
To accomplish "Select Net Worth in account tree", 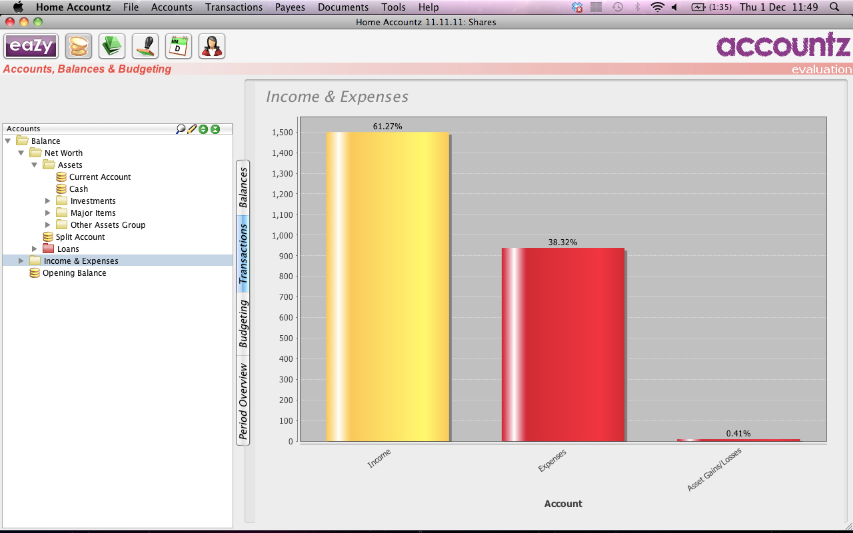I will [63, 153].
